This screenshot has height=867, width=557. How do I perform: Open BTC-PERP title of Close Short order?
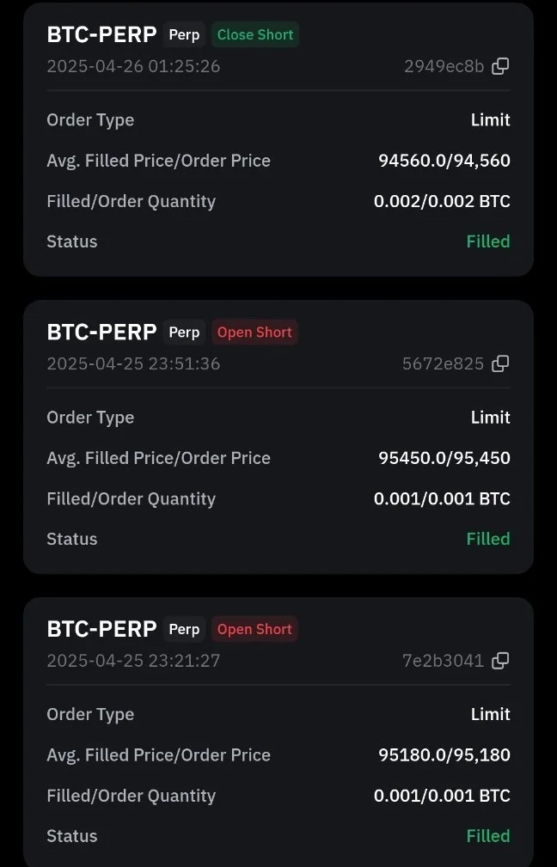click(101, 34)
